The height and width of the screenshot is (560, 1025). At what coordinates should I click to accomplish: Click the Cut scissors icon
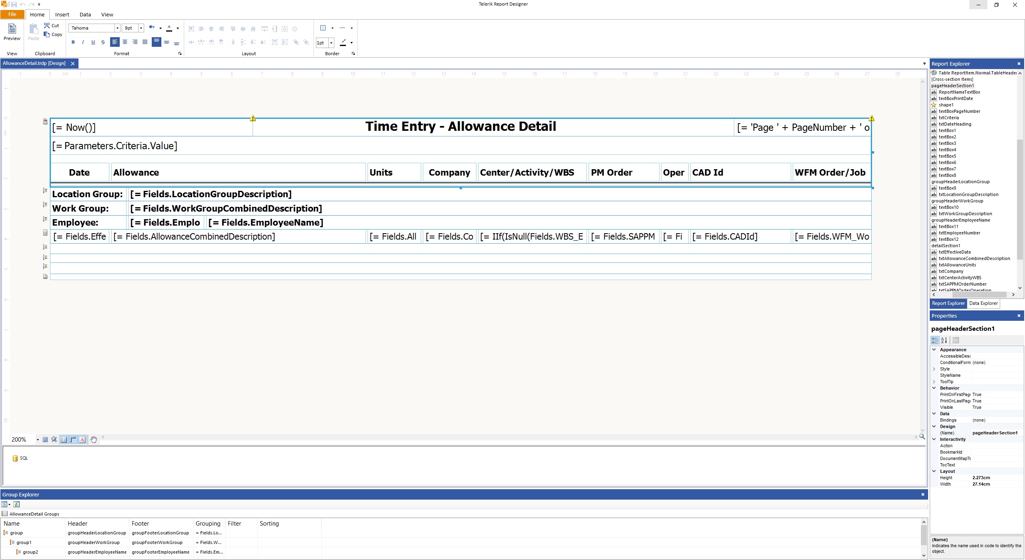pyautogui.click(x=47, y=26)
